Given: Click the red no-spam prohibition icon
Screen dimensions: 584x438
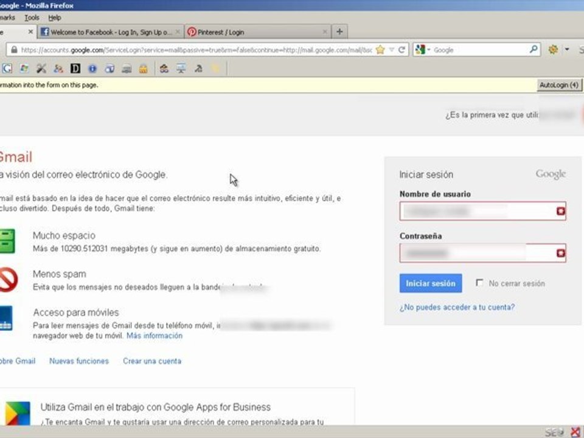Looking at the screenshot, I should click(8, 279).
